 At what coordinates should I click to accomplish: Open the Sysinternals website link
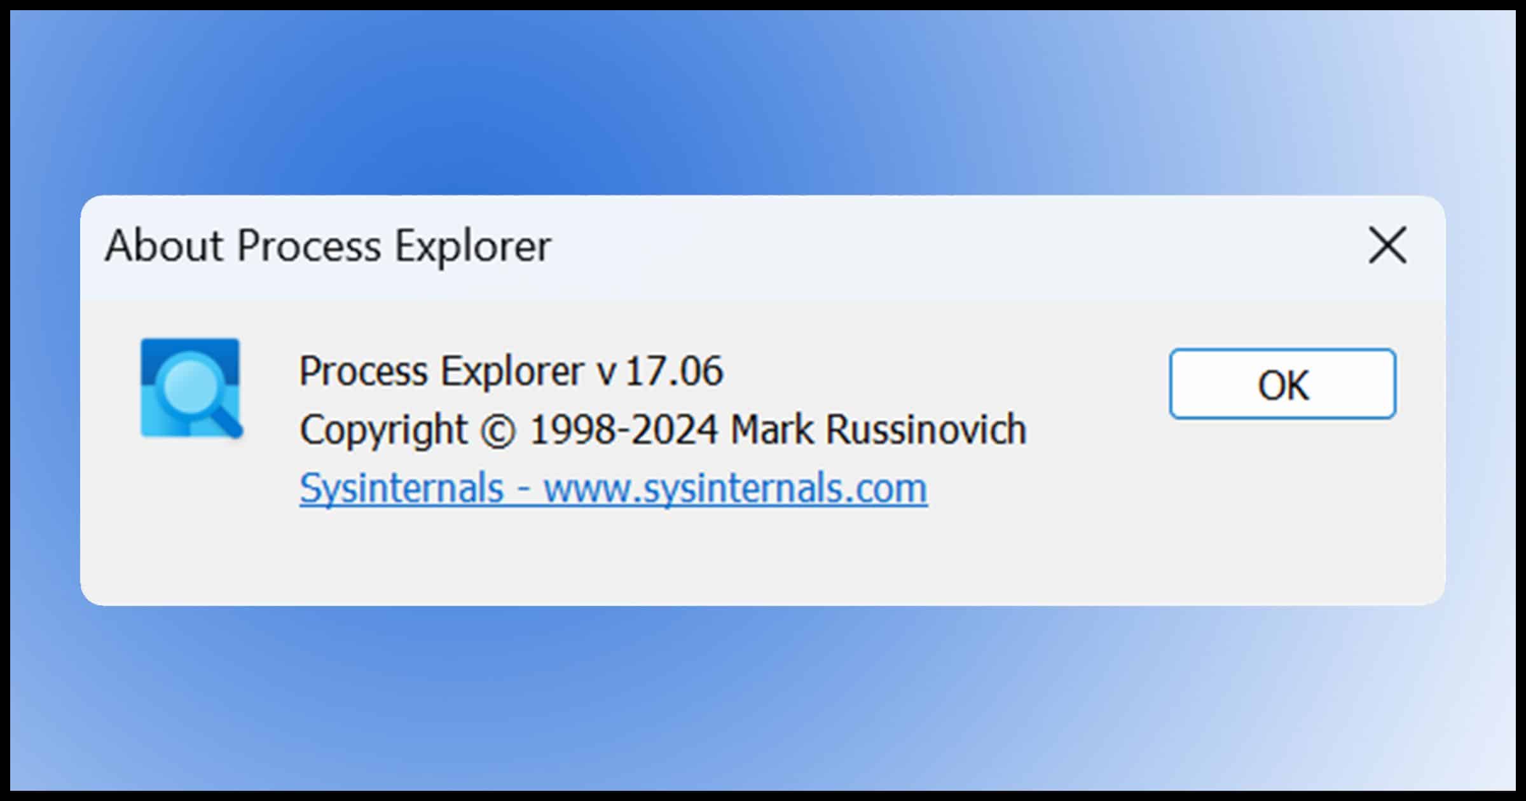click(x=613, y=488)
